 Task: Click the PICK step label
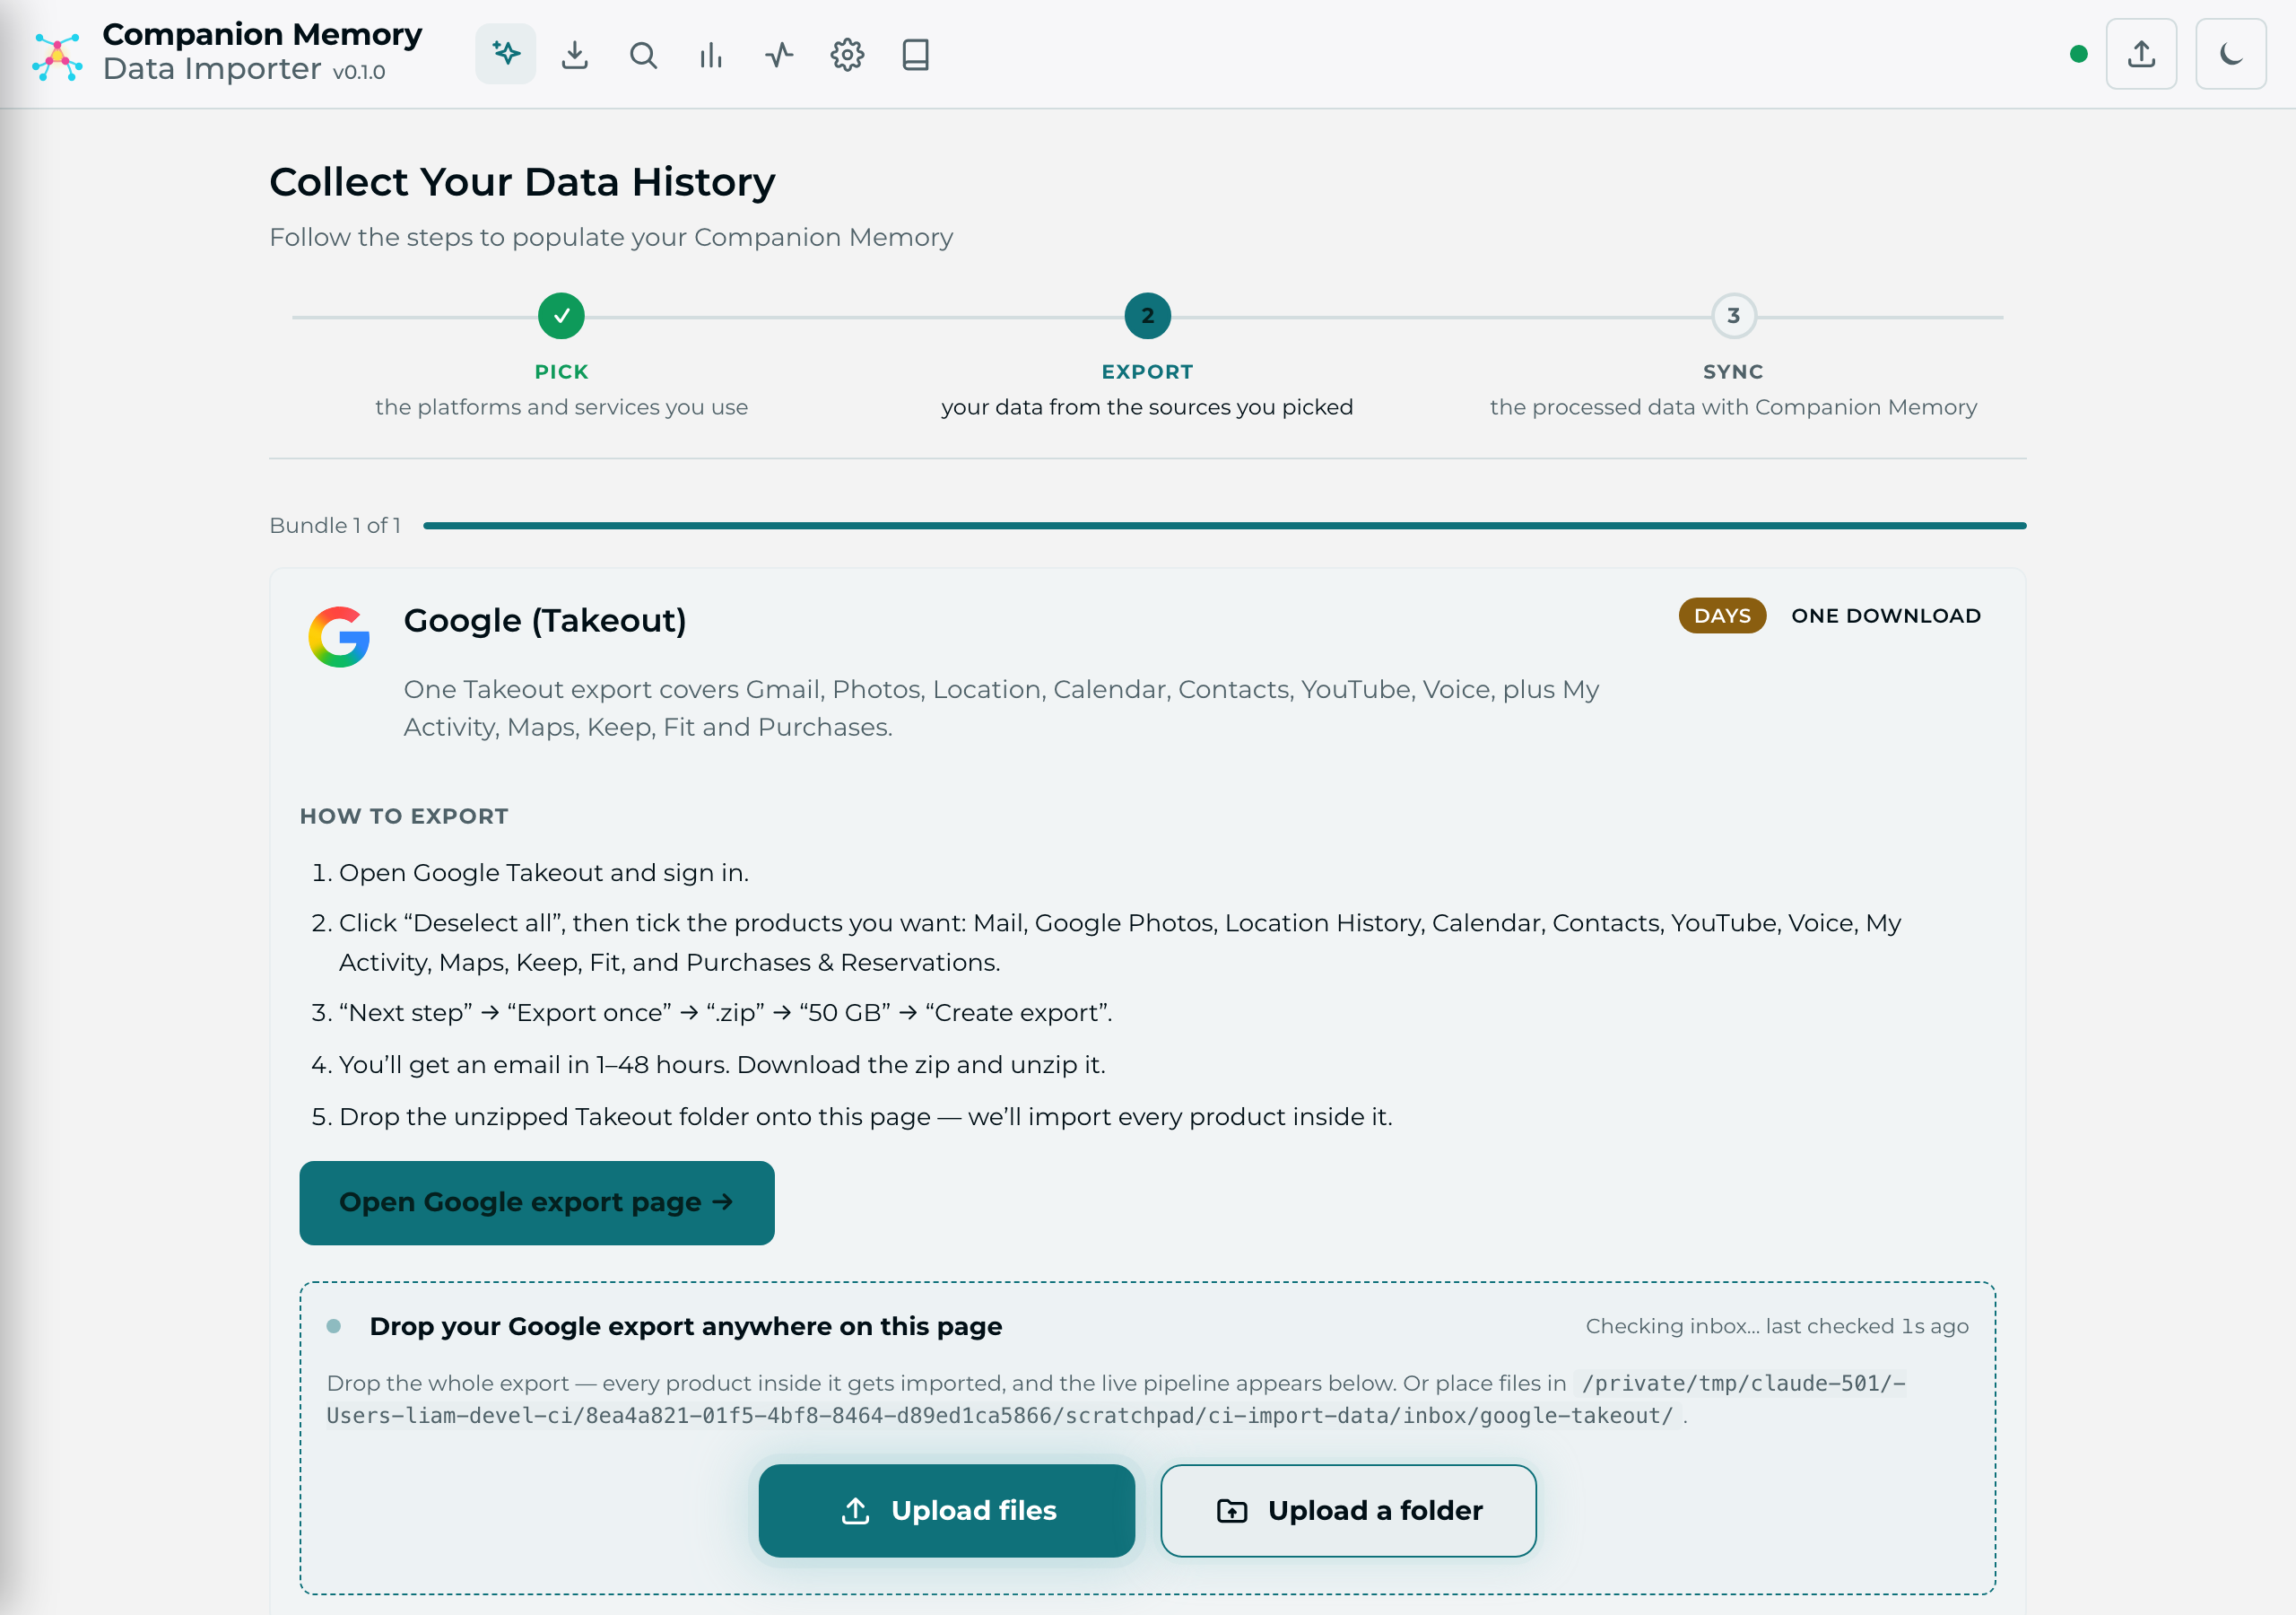561,371
